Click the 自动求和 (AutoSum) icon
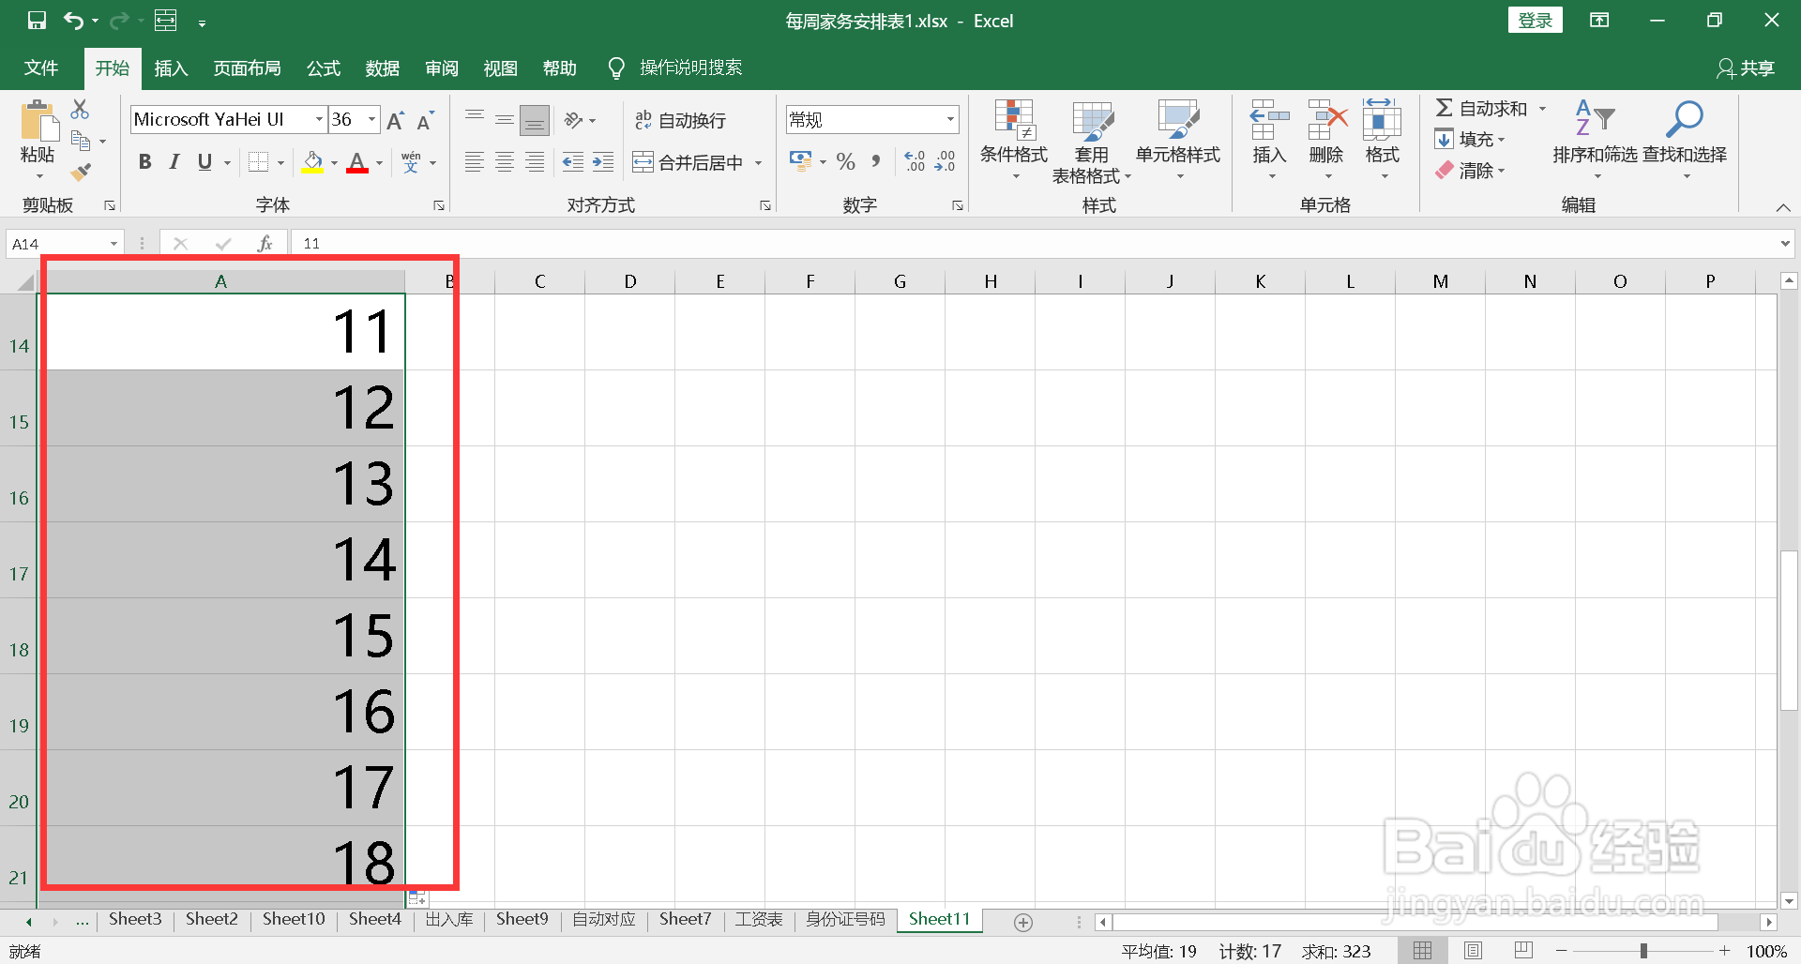1801x964 pixels. [x=1445, y=107]
